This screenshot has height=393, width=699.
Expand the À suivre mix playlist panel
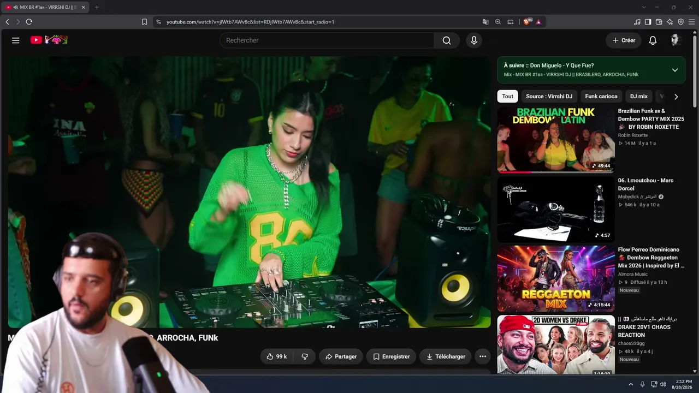(675, 70)
